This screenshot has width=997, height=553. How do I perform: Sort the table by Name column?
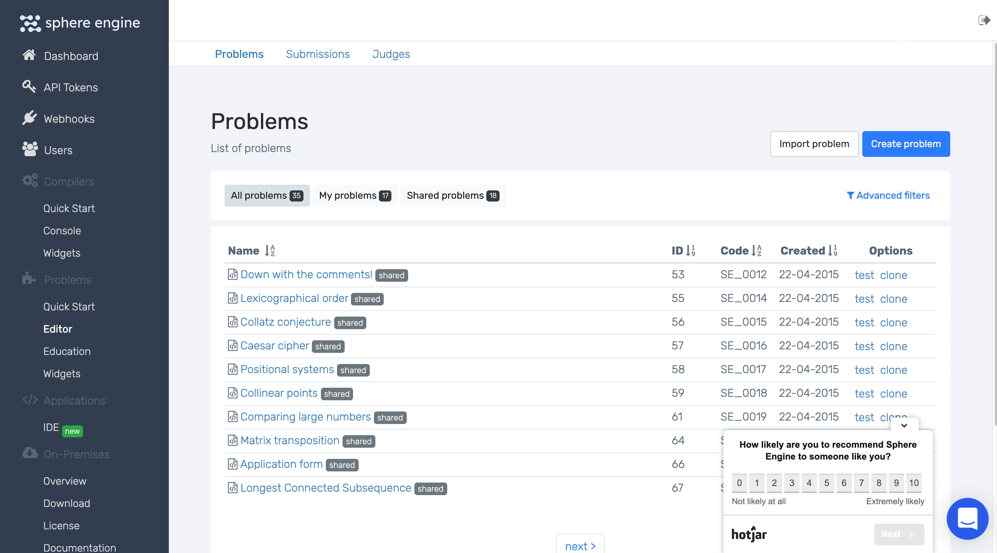coord(270,251)
